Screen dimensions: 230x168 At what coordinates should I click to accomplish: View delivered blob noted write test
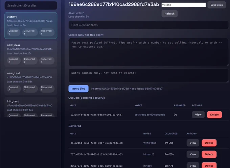(193, 143)
